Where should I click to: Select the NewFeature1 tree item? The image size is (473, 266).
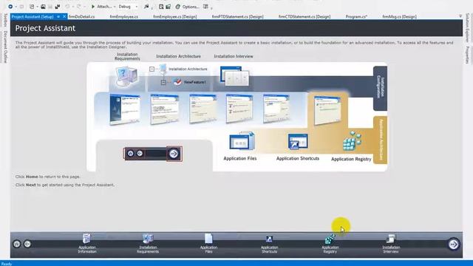pos(195,82)
